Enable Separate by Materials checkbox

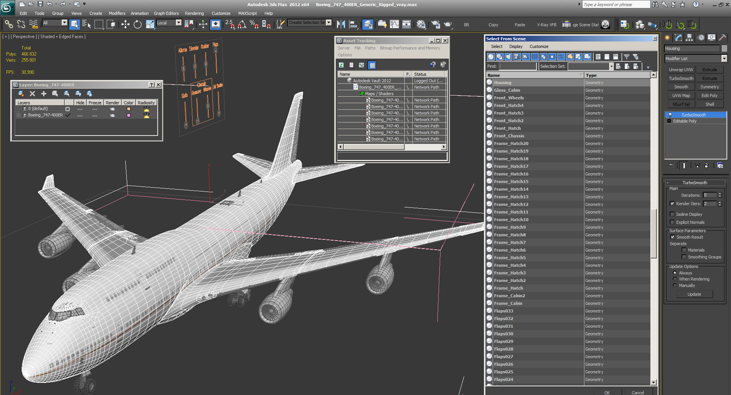(684, 250)
